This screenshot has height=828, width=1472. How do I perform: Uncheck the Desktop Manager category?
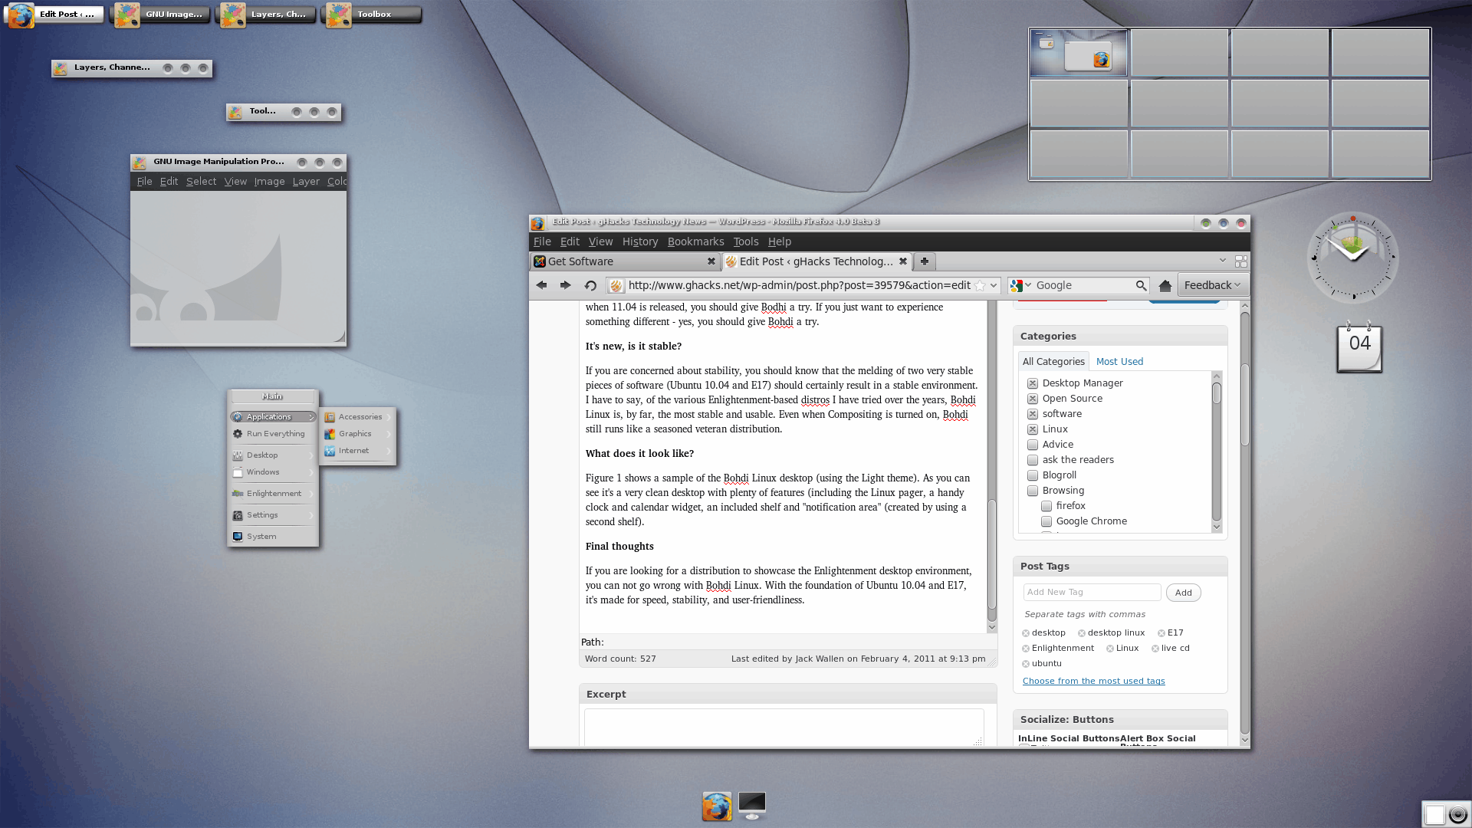click(x=1033, y=383)
